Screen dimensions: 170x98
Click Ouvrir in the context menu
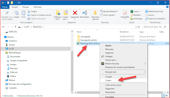click(x=108, y=46)
